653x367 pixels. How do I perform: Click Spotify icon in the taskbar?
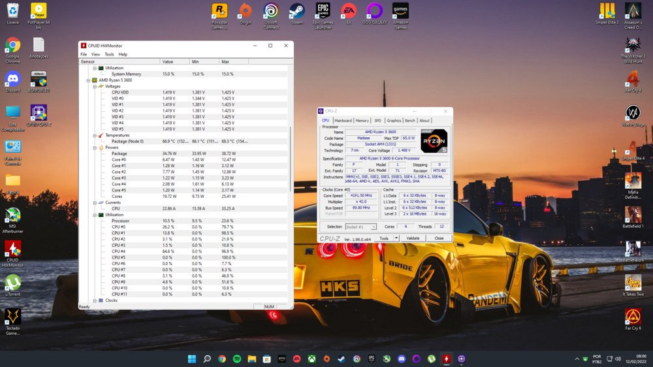(237, 359)
